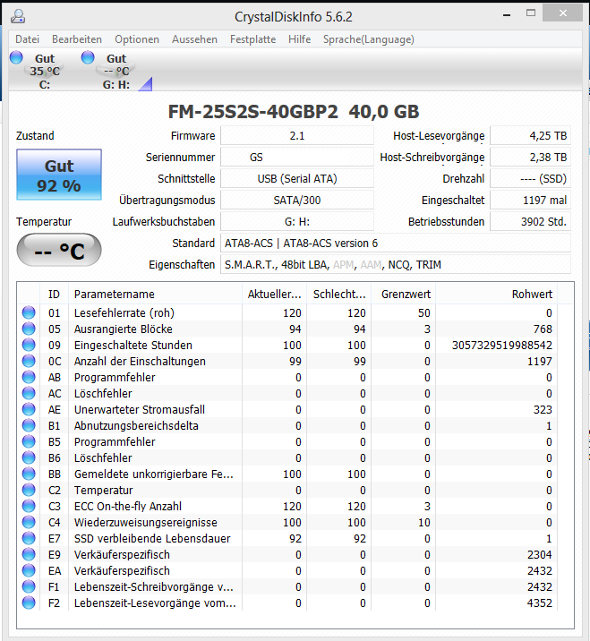Click status icon of Lesefehlerrate (roh) row
This screenshot has width=590, height=641.
[29, 312]
